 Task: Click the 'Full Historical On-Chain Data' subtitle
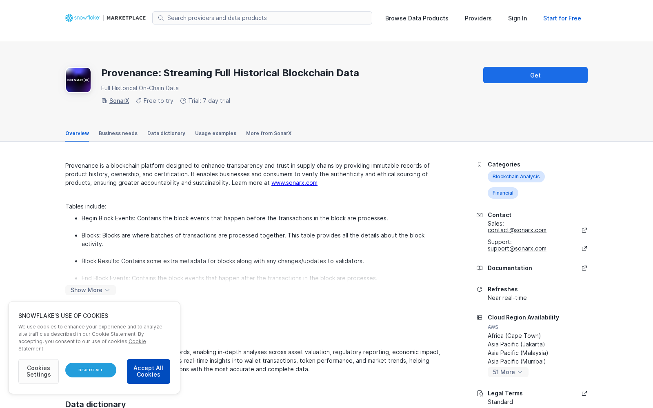pyautogui.click(x=140, y=88)
